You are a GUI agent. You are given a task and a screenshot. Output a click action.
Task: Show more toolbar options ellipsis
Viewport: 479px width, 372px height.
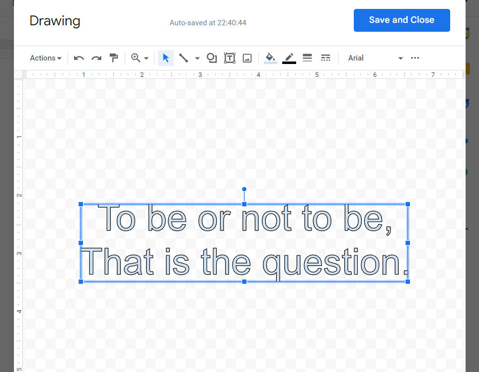click(x=415, y=58)
